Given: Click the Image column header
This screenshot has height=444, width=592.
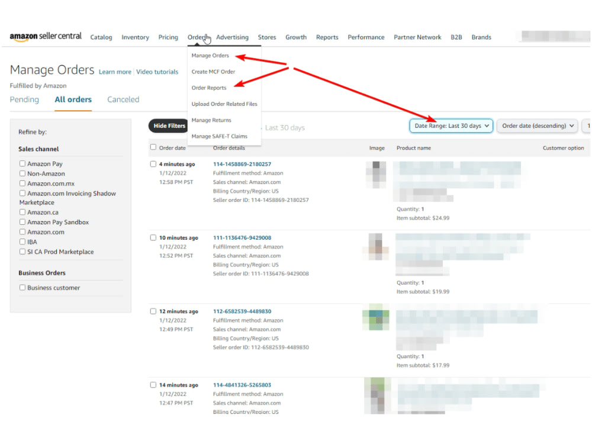Looking at the screenshot, I should pos(377,148).
